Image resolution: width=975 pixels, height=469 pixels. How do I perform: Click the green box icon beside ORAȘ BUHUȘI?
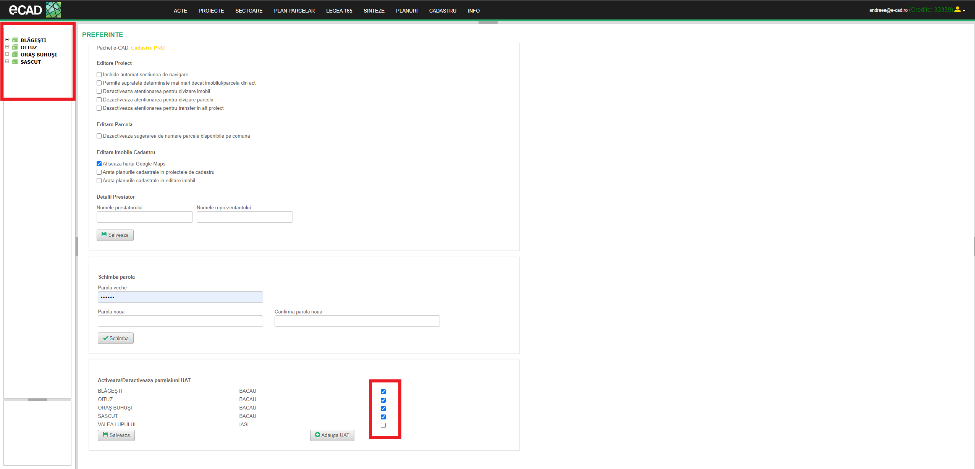[15, 55]
